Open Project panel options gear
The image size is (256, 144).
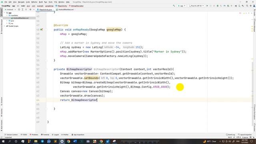[30, 10]
